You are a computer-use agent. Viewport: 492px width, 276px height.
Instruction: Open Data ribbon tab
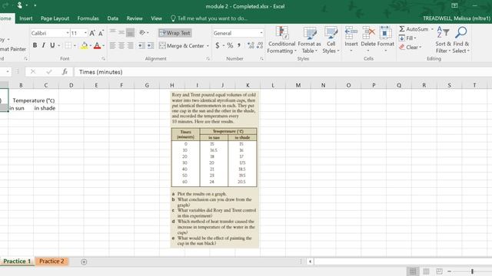pyautogui.click(x=113, y=18)
